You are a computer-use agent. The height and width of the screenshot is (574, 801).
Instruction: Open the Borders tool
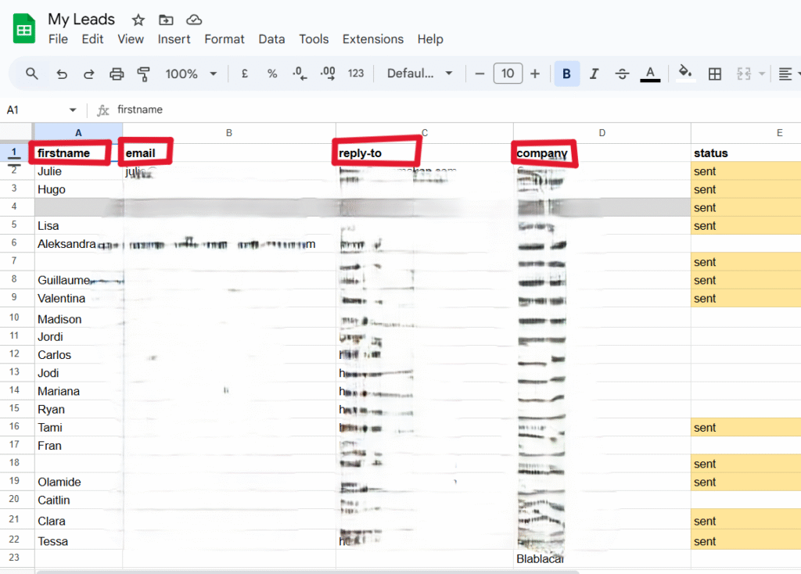[714, 73]
